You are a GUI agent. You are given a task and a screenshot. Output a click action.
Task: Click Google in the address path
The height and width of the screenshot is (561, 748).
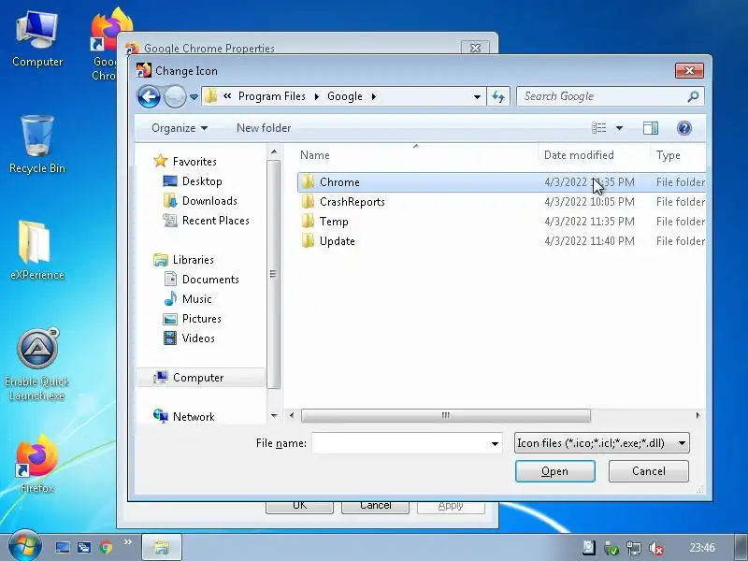click(x=345, y=96)
